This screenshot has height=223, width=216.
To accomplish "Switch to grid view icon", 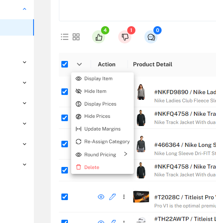I will pos(76,37).
